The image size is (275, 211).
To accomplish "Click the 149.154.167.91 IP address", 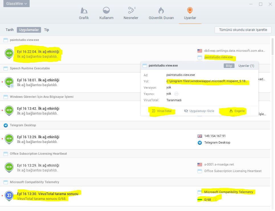I will [x=215, y=136].
